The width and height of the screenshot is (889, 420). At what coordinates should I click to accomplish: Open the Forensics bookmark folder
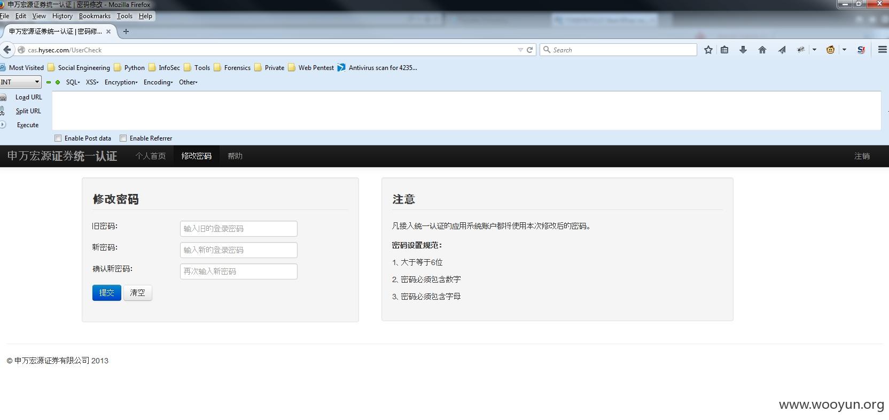[232, 68]
